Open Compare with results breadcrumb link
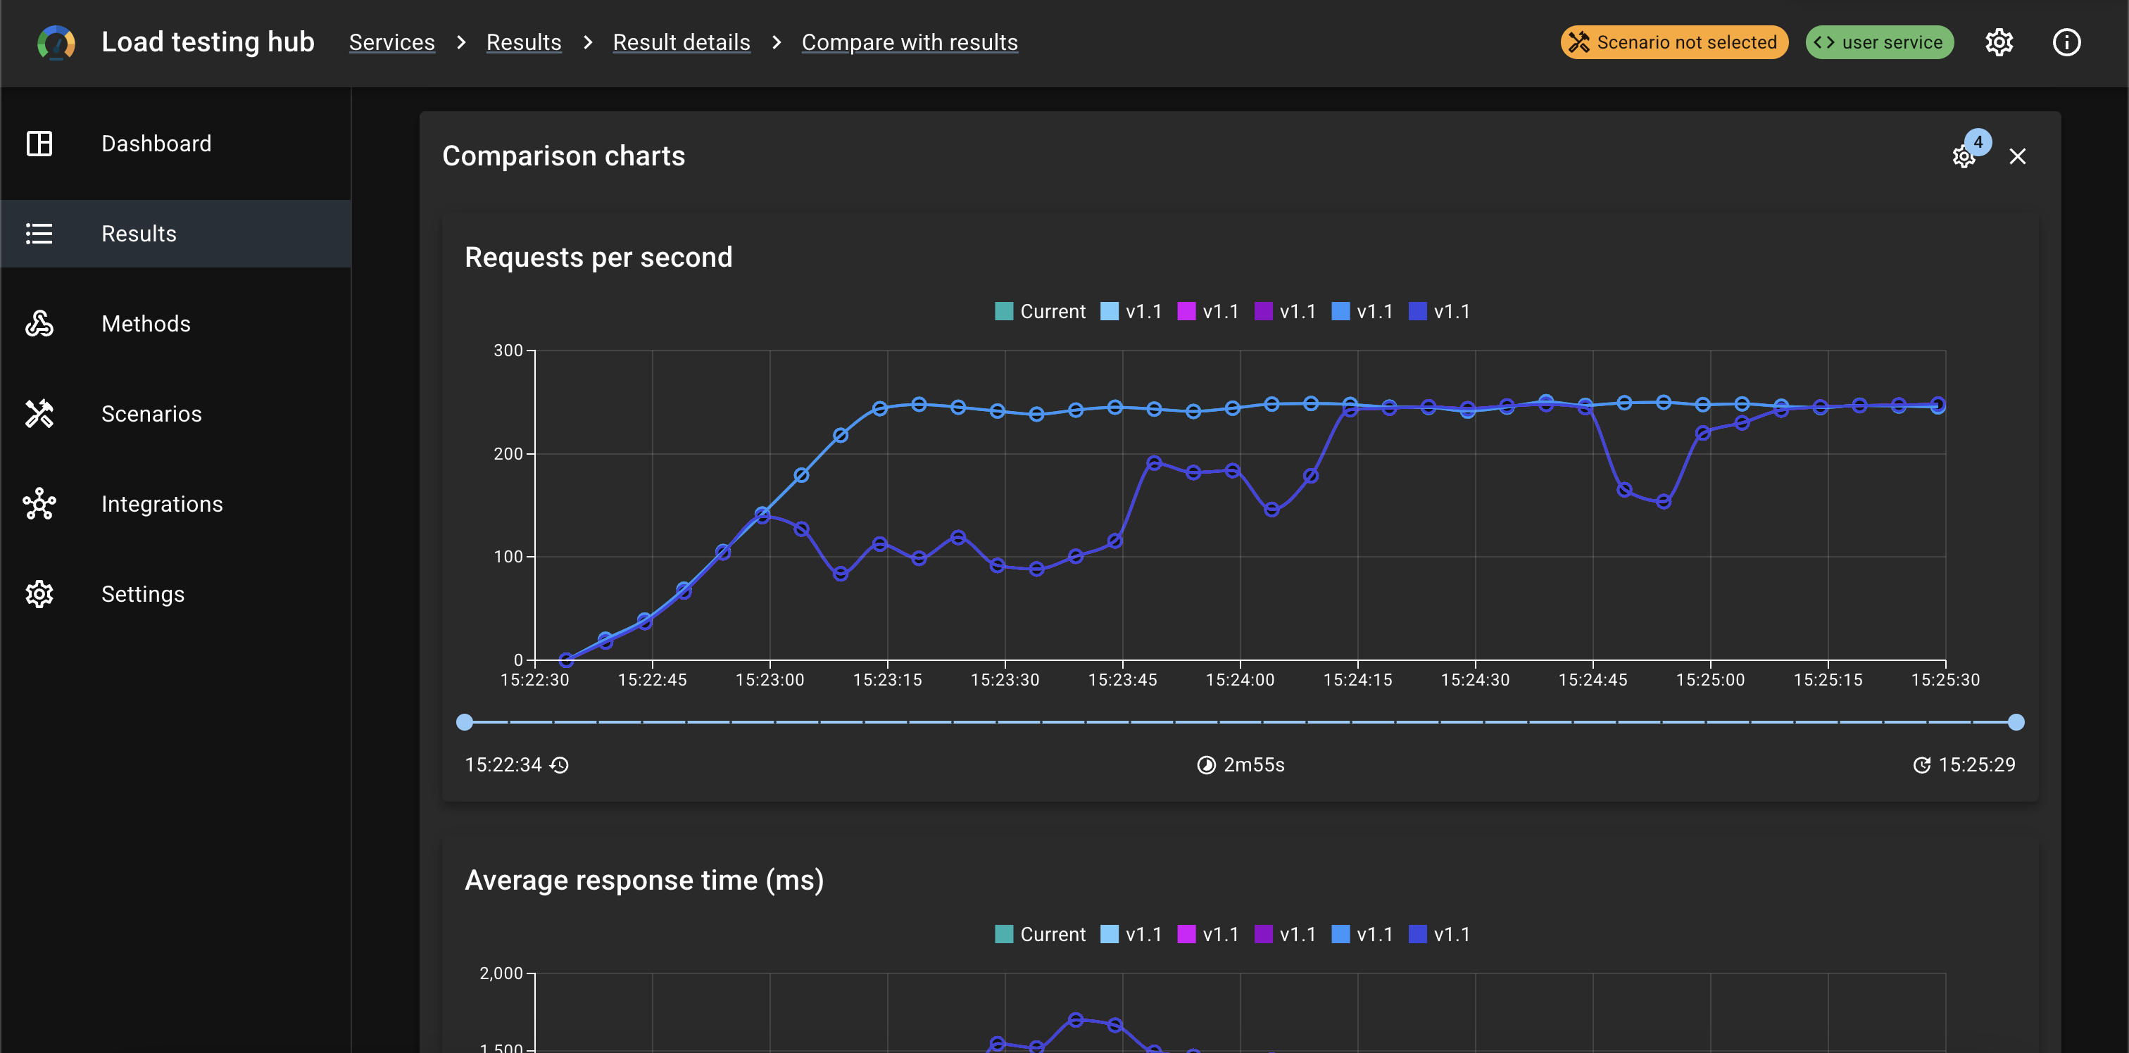This screenshot has width=2129, height=1053. click(910, 42)
